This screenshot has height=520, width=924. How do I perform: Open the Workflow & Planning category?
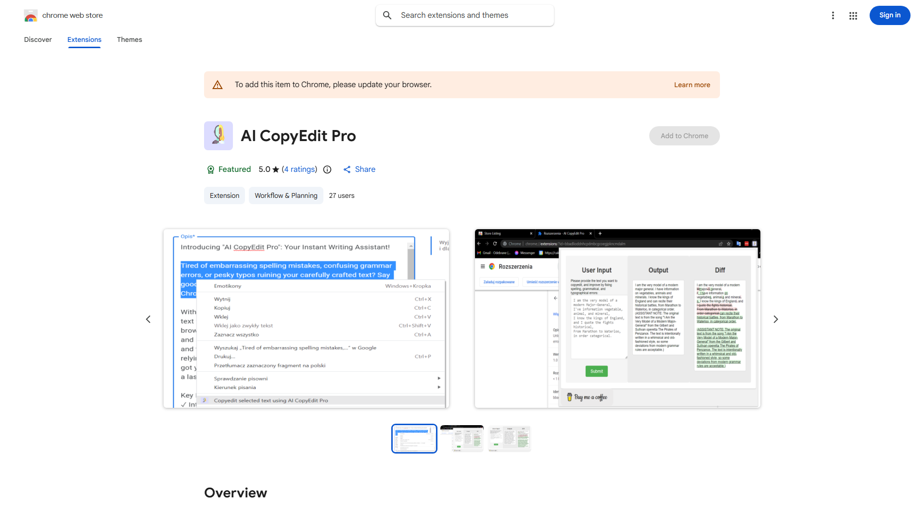tap(286, 195)
